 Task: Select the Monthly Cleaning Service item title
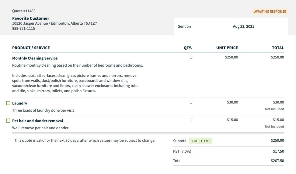pyautogui.click(x=35, y=58)
